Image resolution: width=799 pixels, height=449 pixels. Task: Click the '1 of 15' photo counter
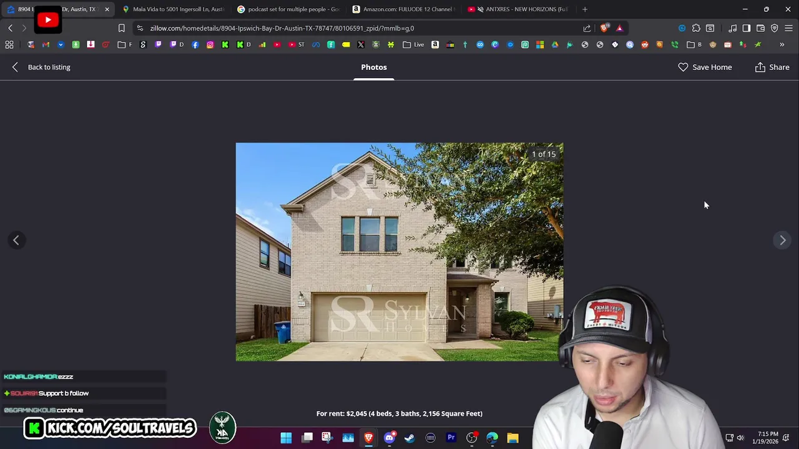(x=544, y=154)
